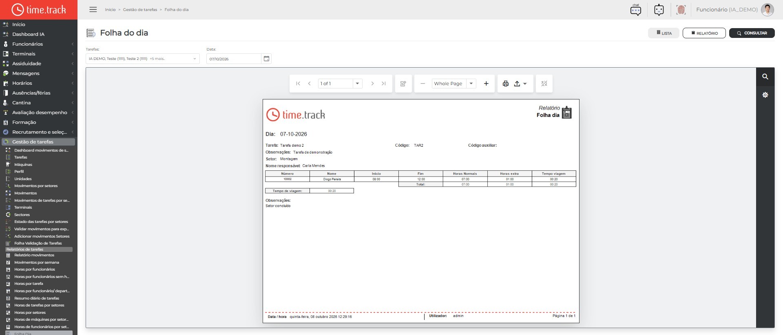Open the Tarefas multi-select dropdown
The width and height of the screenshot is (783, 335).
click(143, 59)
